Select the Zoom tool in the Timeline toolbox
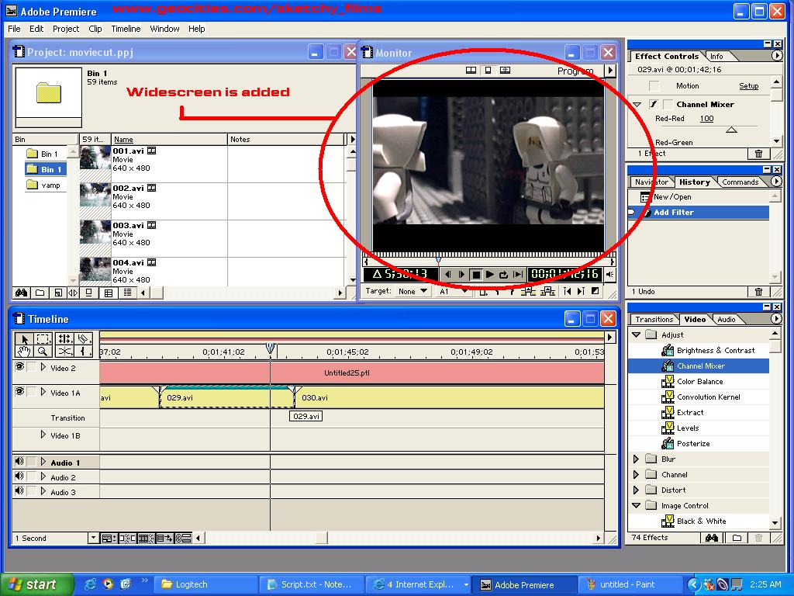794x596 pixels. click(43, 352)
